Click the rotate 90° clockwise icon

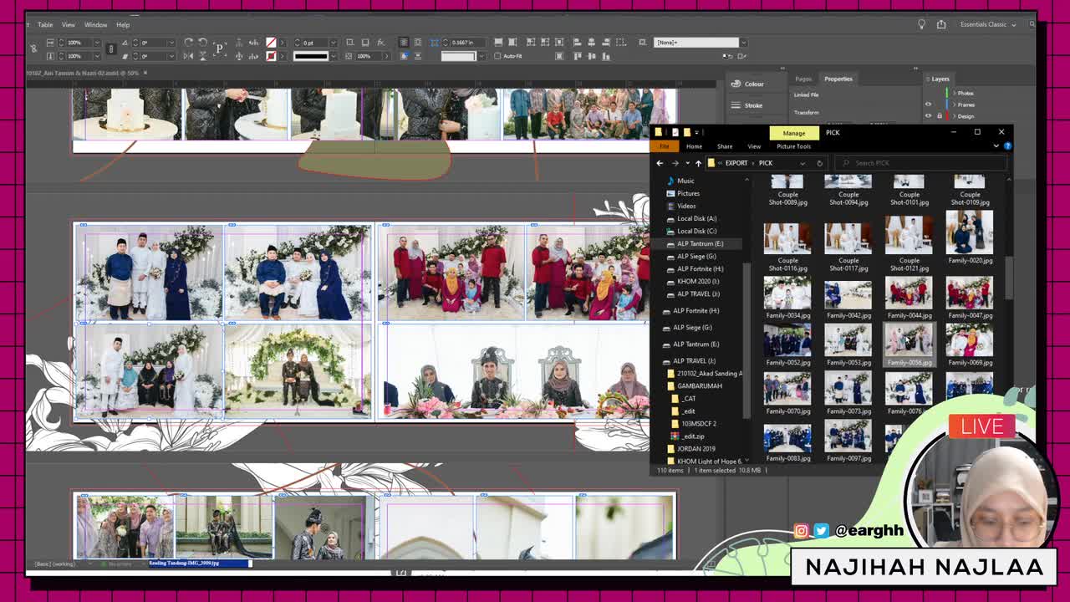point(188,43)
